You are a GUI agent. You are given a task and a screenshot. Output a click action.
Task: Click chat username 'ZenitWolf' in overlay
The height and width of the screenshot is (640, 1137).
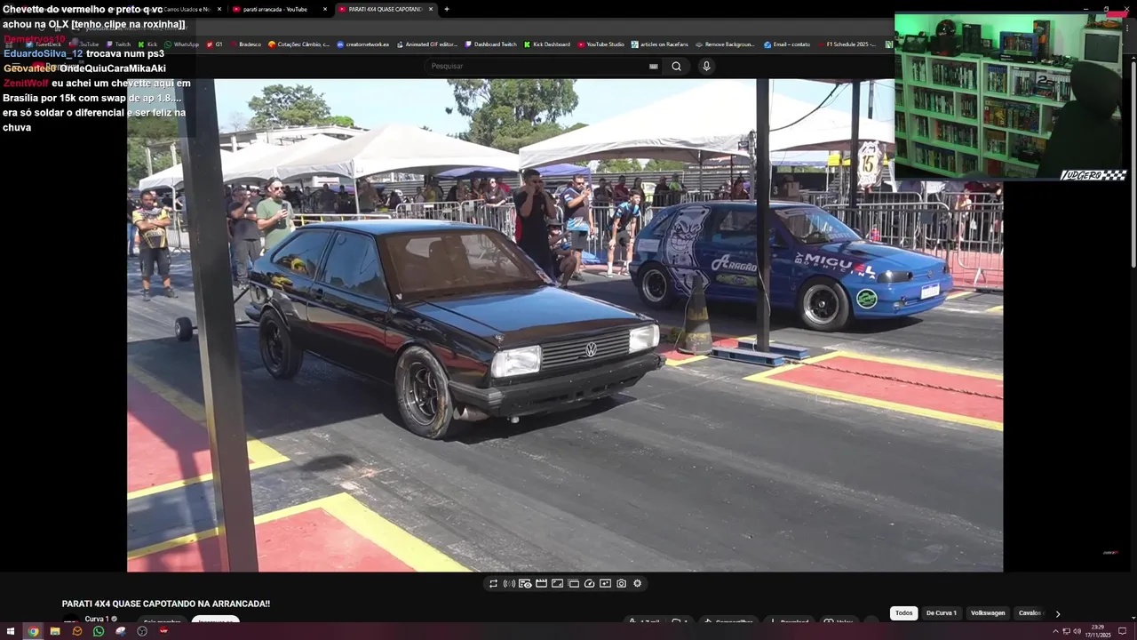[25, 83]
